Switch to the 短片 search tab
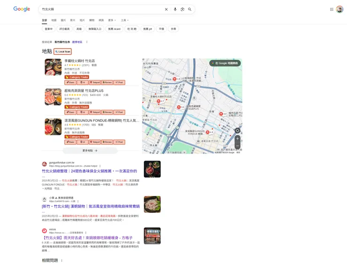347x263 pixels. (82, 20)
